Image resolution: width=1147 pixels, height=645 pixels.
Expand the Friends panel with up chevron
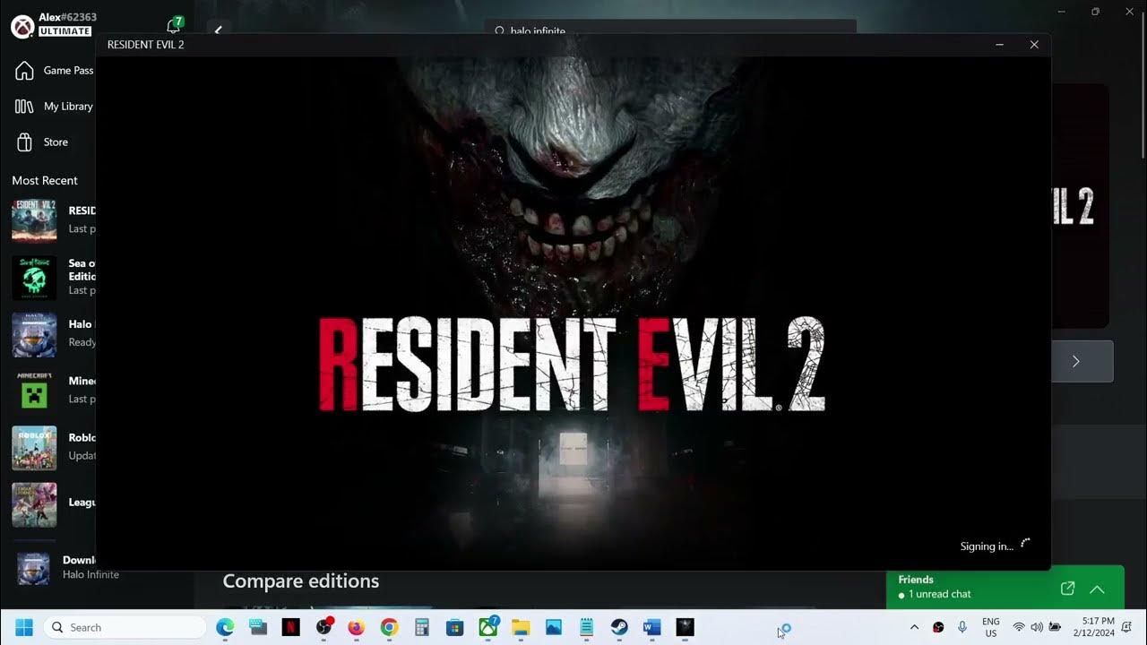(x=1097, y=589)
